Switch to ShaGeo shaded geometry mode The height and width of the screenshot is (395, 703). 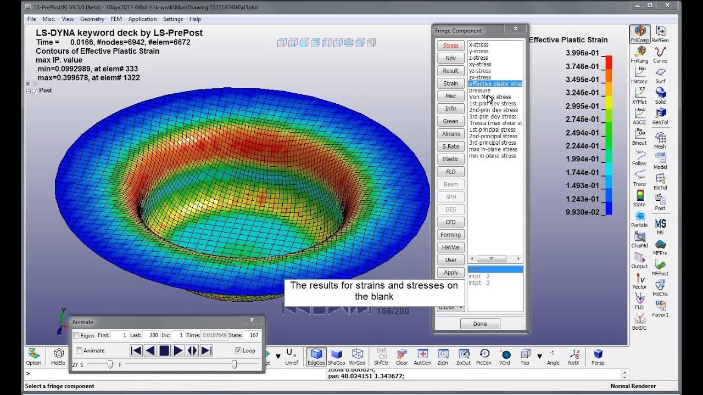pyautogui.click(x=337, y=357)
